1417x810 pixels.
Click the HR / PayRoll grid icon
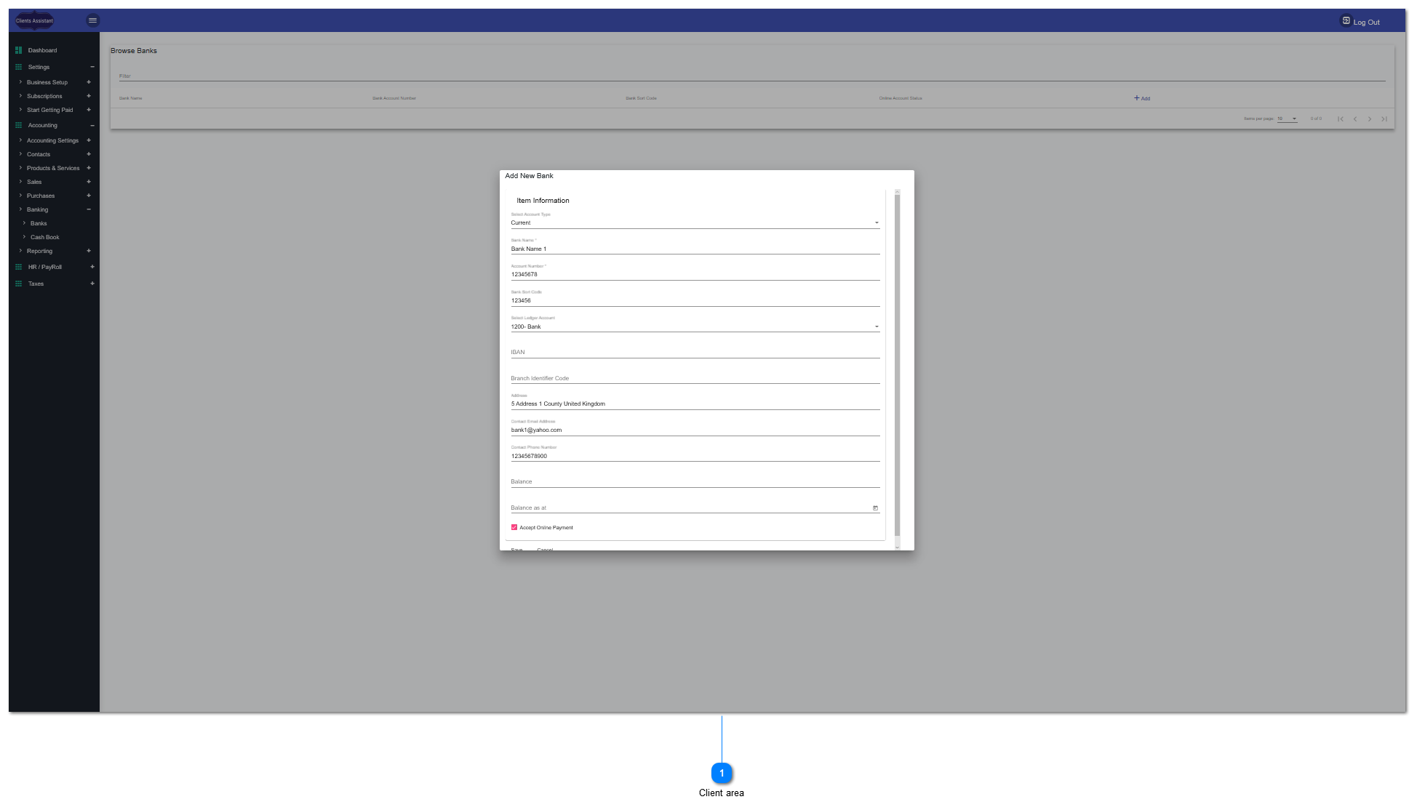[19, 267]
